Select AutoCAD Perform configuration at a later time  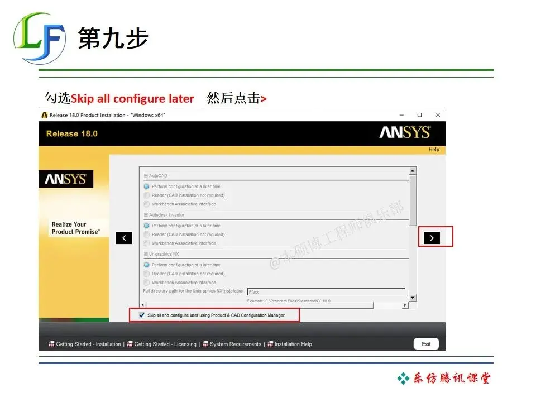146,186
